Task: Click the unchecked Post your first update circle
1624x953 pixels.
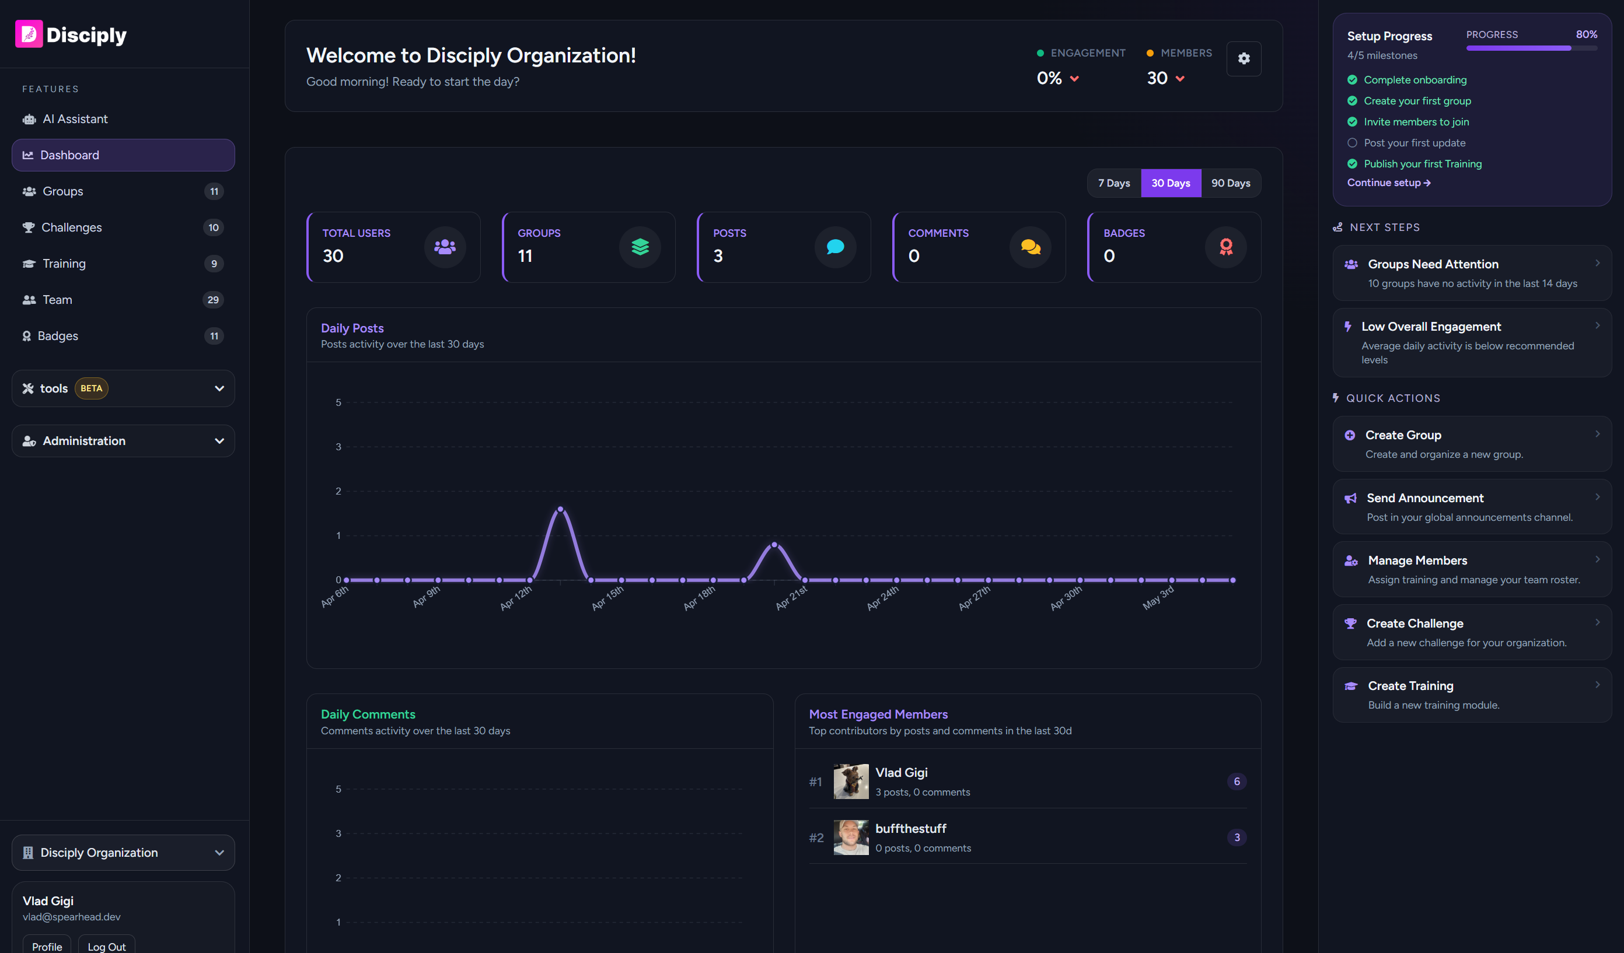Action: point(1352,143)
